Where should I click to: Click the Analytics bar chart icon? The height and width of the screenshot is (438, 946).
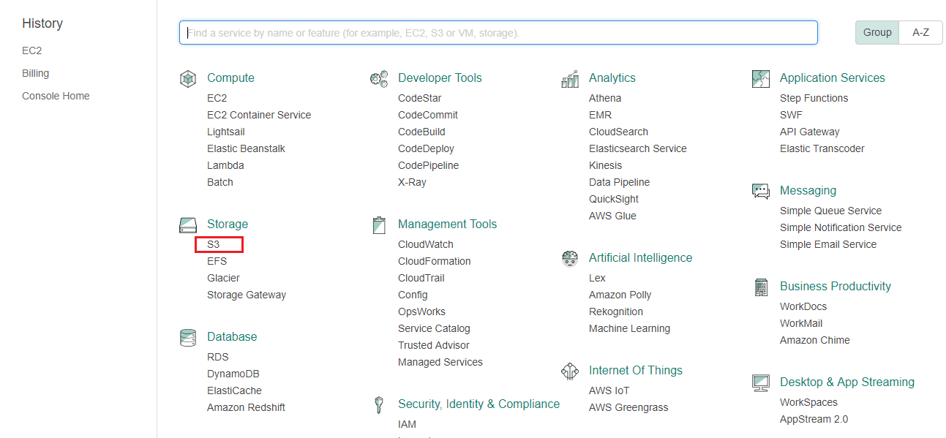pos(570,79)
